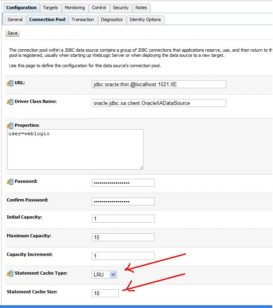
Task: Open the Targets tab
Action: point(50,8)
